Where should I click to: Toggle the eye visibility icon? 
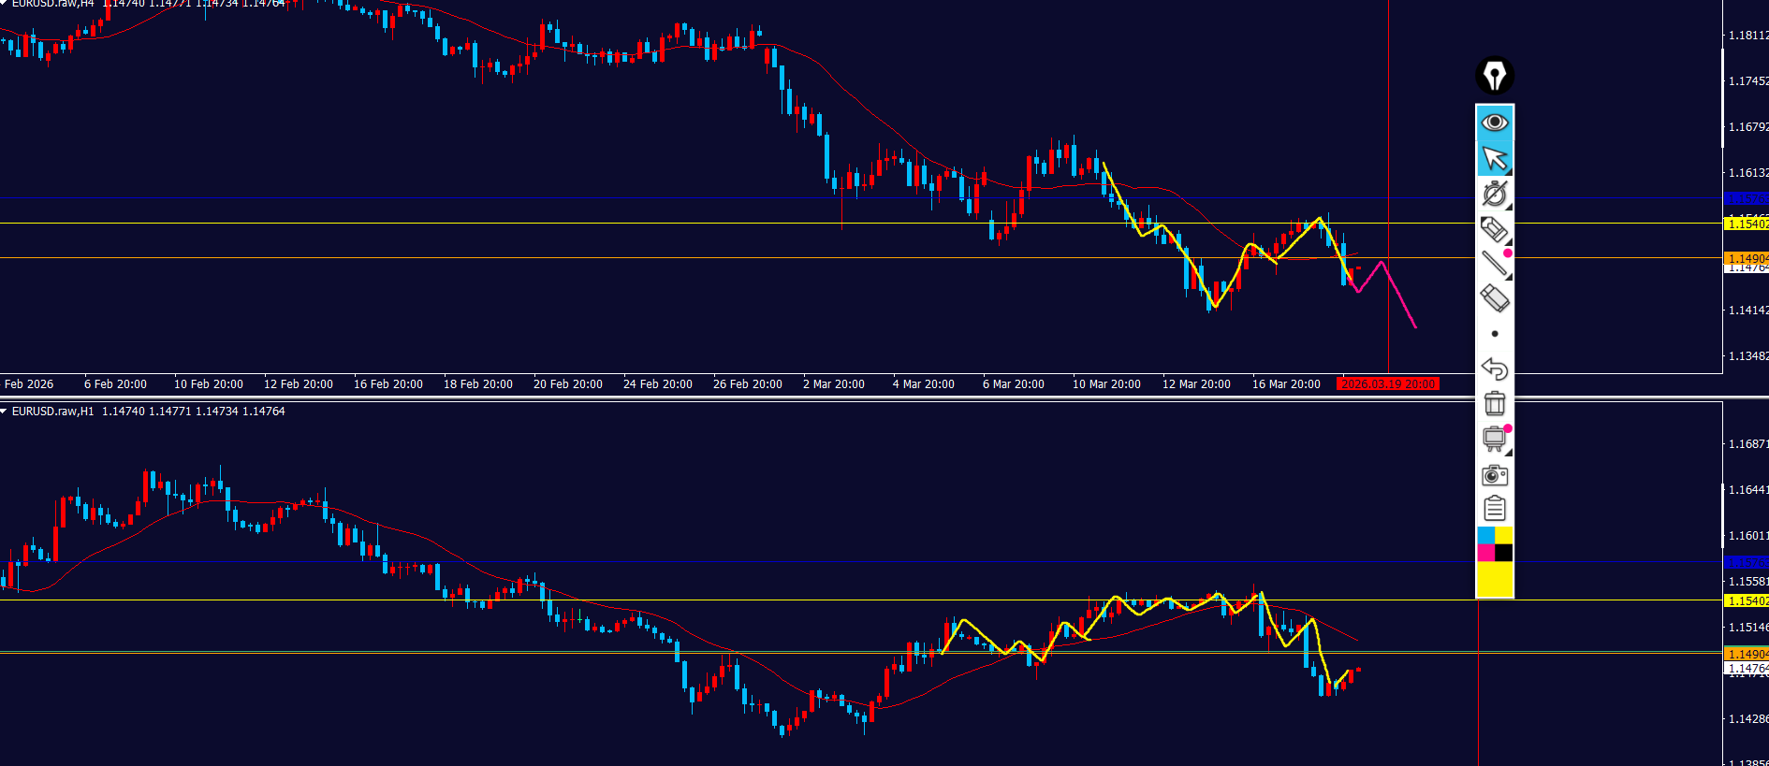[x=1495, y=123]
